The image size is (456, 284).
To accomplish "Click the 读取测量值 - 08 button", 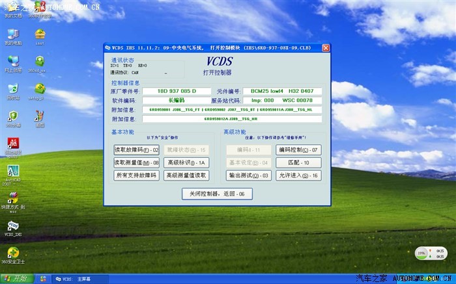I will pos(137,162).
